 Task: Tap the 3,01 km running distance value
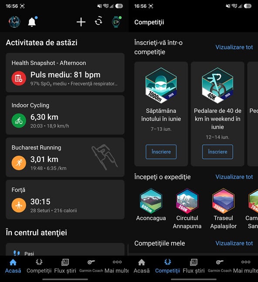point(44,159)
